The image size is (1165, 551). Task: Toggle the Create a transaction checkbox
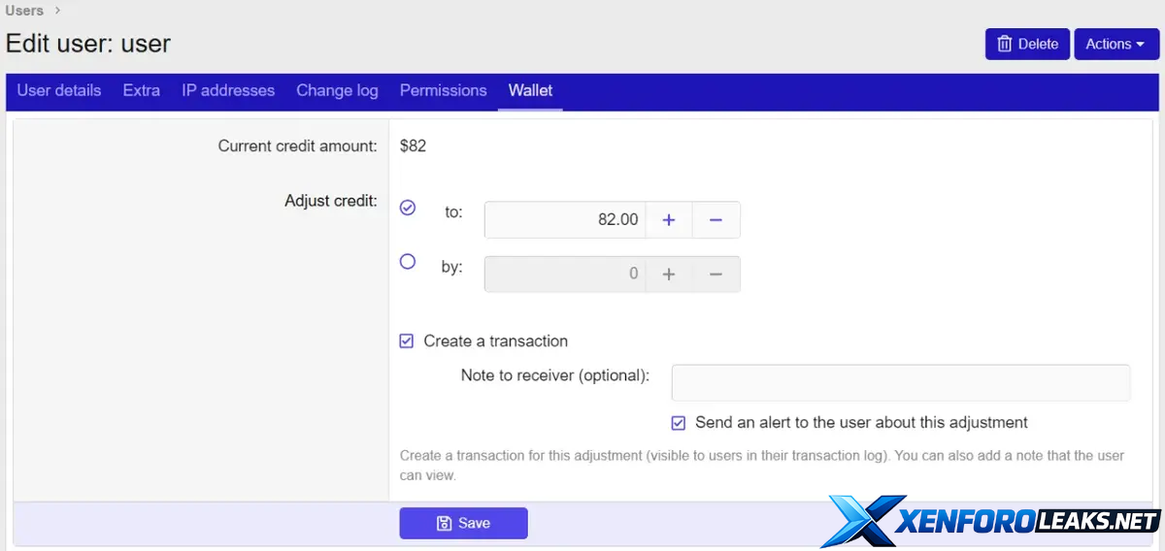click(x=407, y=341)
